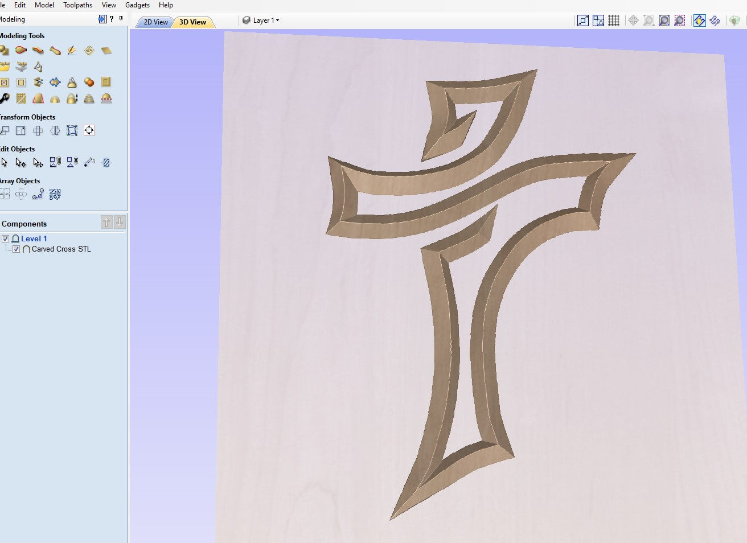Click the Node Editing cursor tool
Viewport: 747px width, 543px height.
21,163
